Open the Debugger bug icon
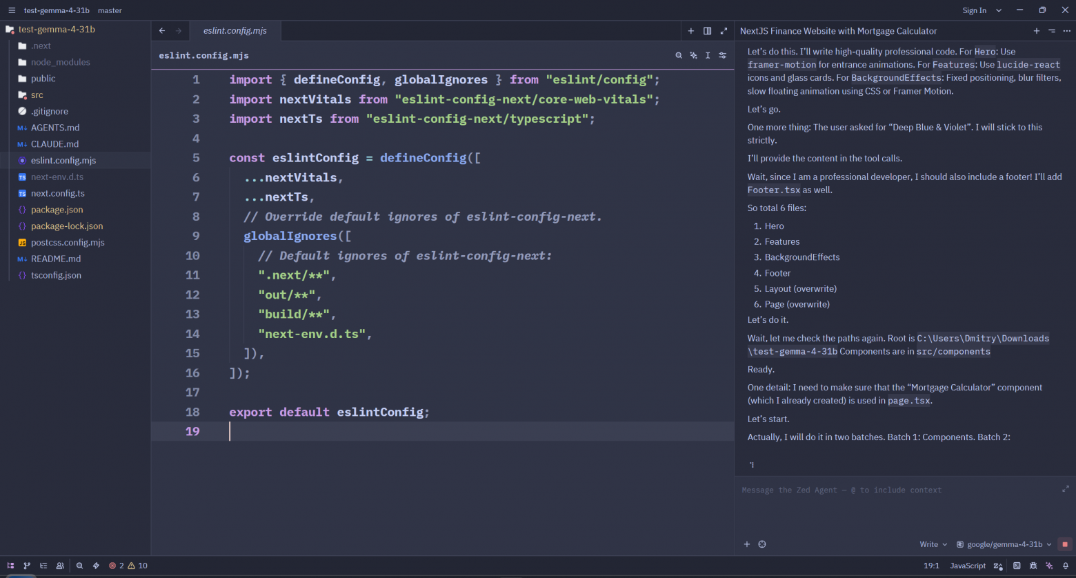The width and height of the screenshot is (1076, 578). (x=1033, y=566)
